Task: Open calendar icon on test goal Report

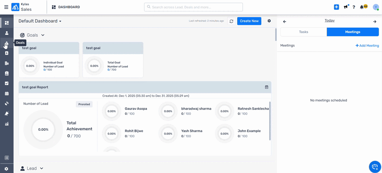Action: pyautogui.click(x=266, y=87)
